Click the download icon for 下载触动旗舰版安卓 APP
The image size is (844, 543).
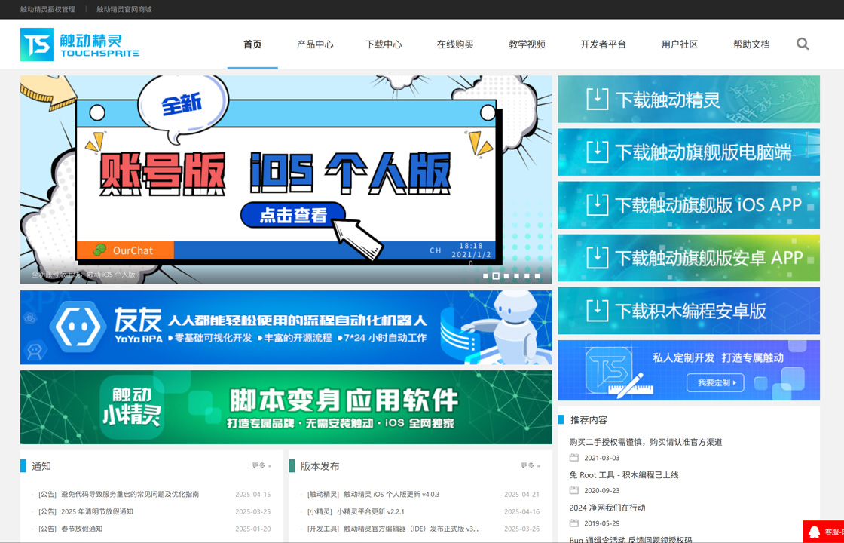[x=597, y=257]
